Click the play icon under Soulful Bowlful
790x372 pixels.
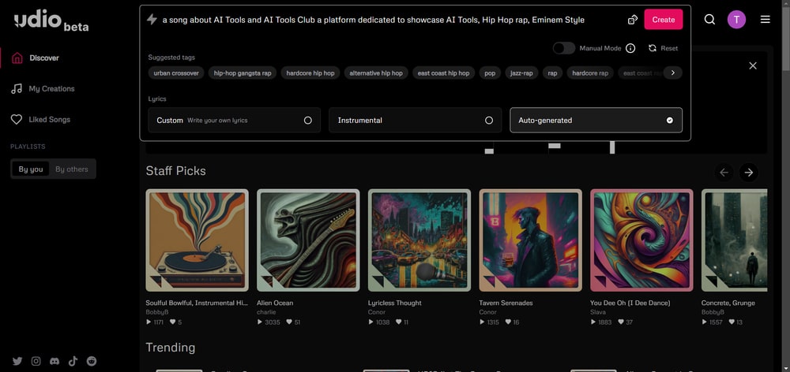click(149, 322)
